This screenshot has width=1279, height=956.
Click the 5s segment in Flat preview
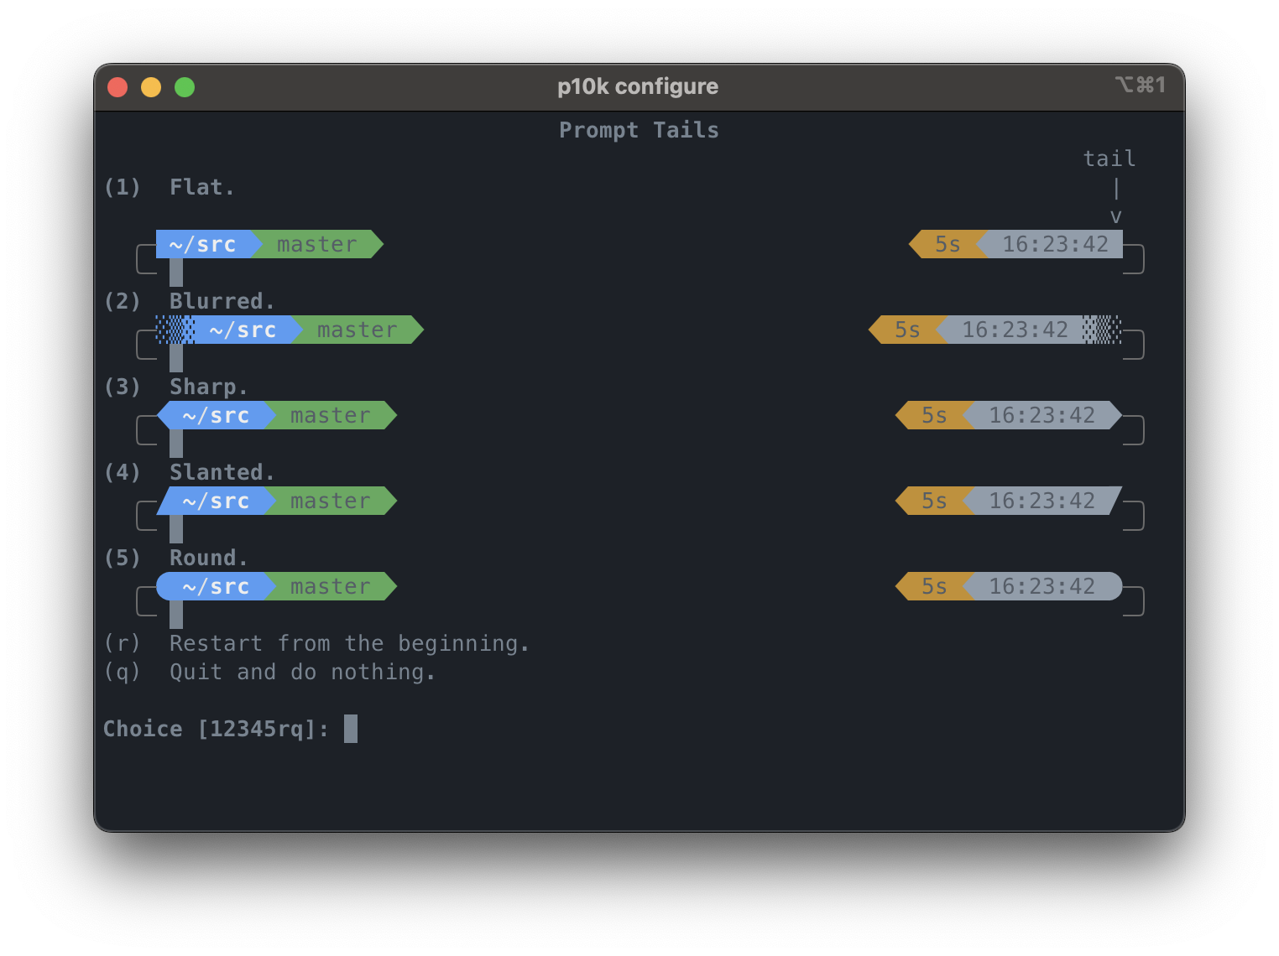tap(947, 244)
